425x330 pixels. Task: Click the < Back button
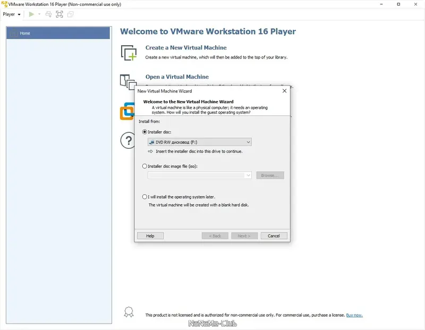pos(215,236)
